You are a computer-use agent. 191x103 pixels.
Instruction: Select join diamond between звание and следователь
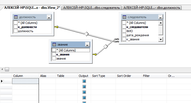point(106,46)
